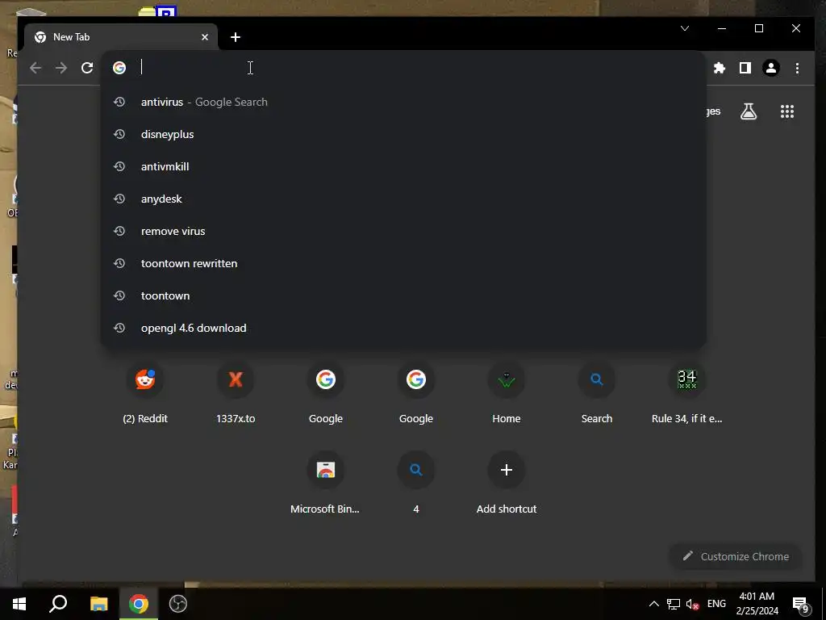Choose the toontown history suggestion
The width and height of the screenshot is (826, 620).
coord(403,295)
